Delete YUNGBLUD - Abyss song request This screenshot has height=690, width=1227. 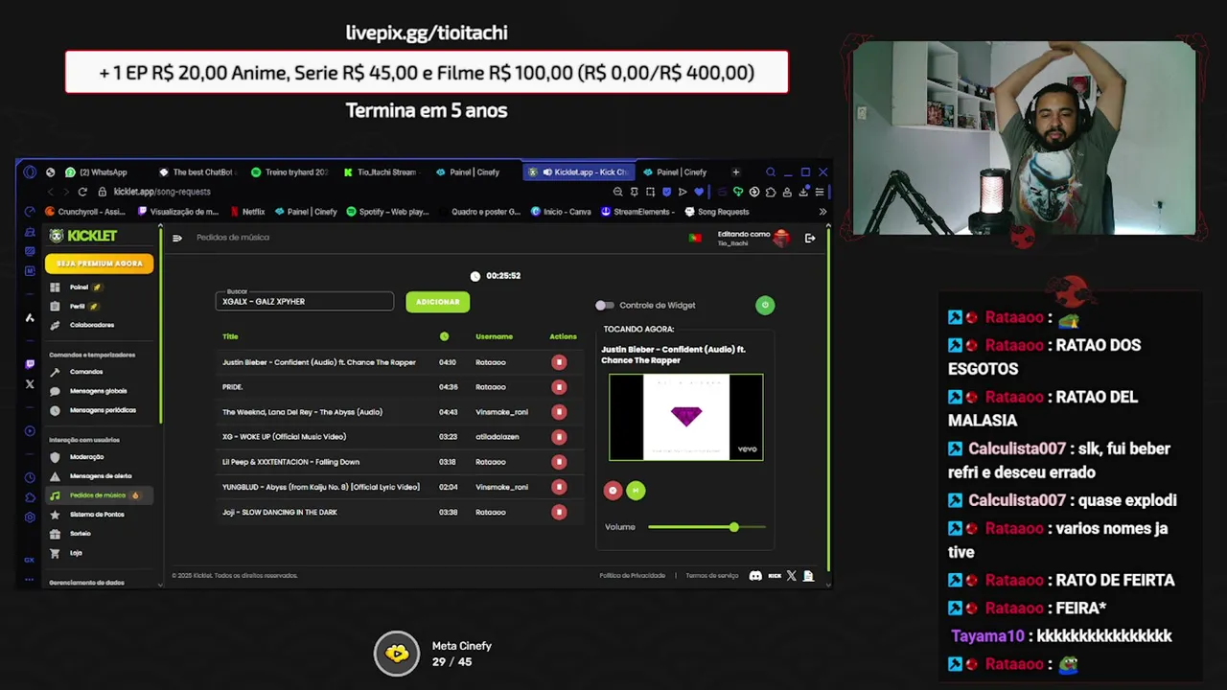pos(559,487)
